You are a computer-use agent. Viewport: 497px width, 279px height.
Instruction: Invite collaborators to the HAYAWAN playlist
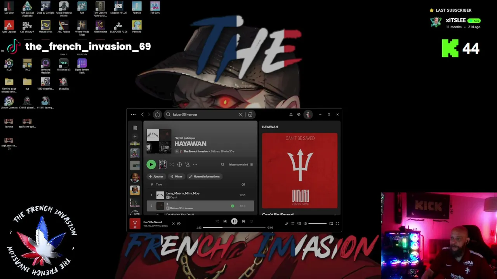187,165
